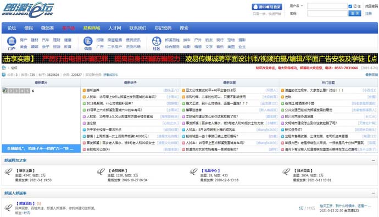Click the 找回密码 link
Image resolution: width=379 pixels, height=217 pixels.
371,6
